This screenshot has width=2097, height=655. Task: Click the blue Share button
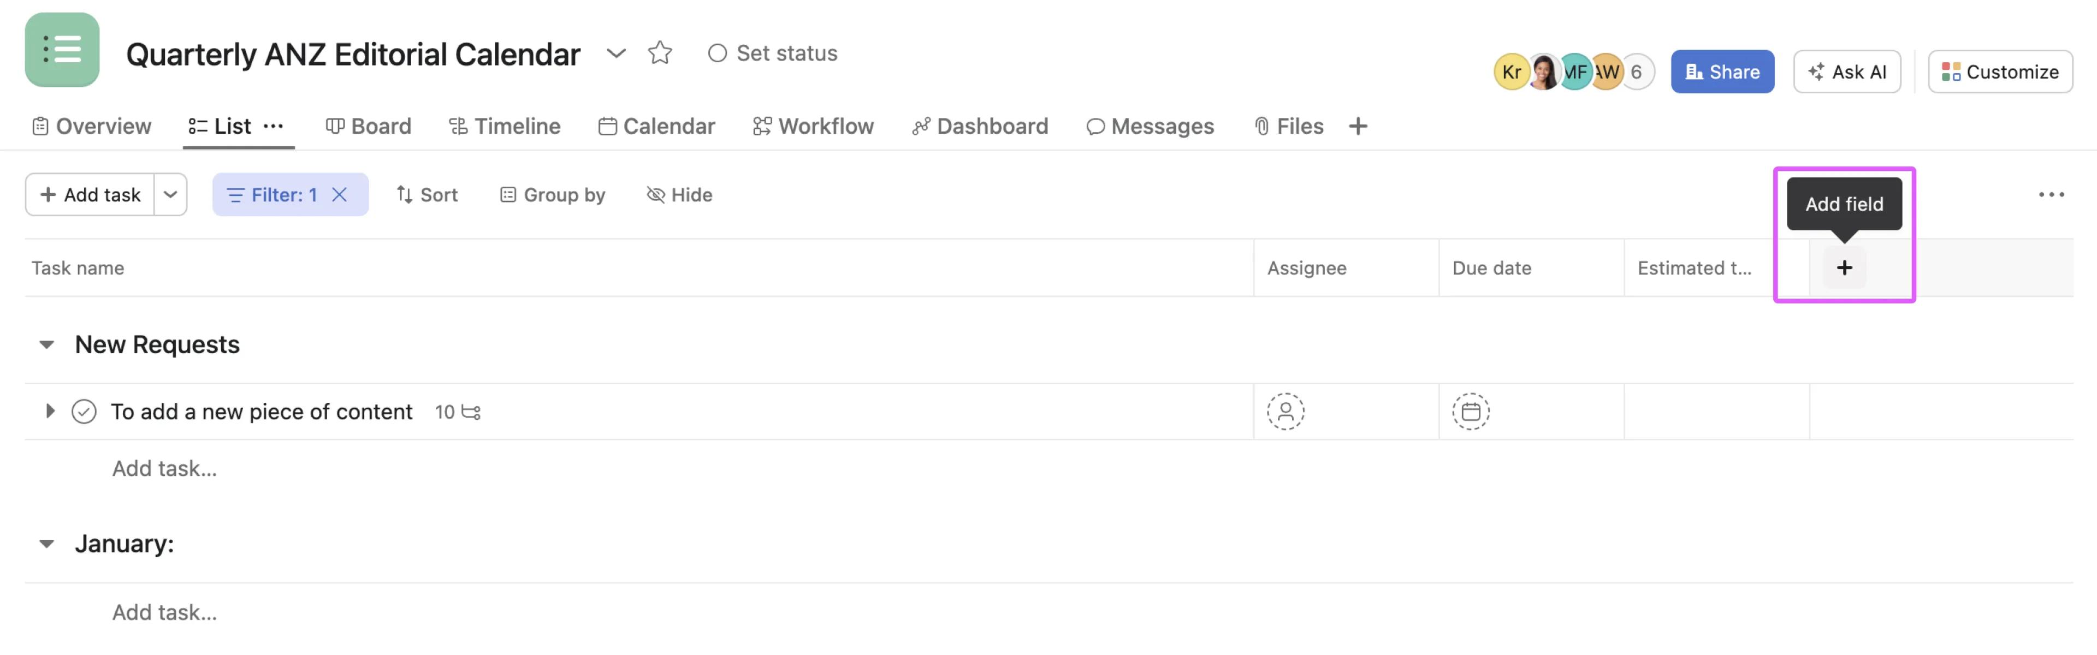tap(1722, 72)
